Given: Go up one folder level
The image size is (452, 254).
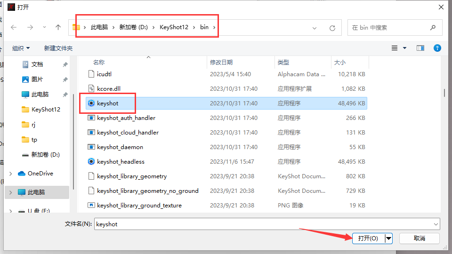Looking at the screenshot, I should (x=58, y=27).
